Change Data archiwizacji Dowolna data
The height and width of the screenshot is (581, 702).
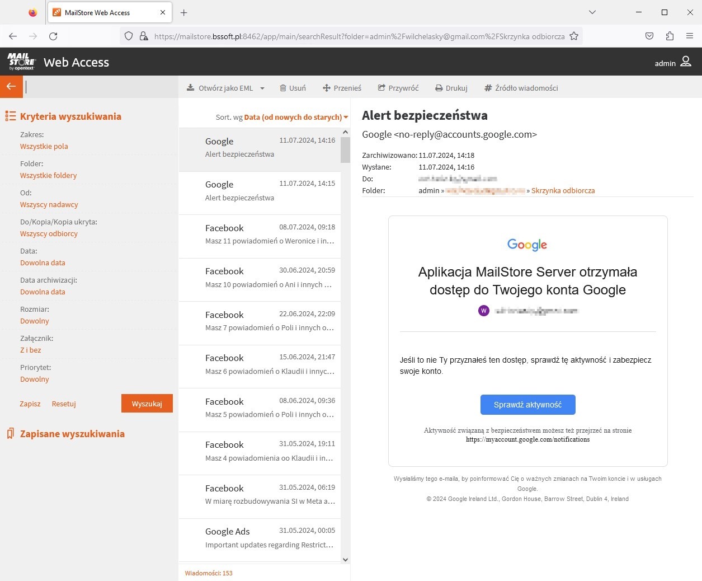click(43, 292)
